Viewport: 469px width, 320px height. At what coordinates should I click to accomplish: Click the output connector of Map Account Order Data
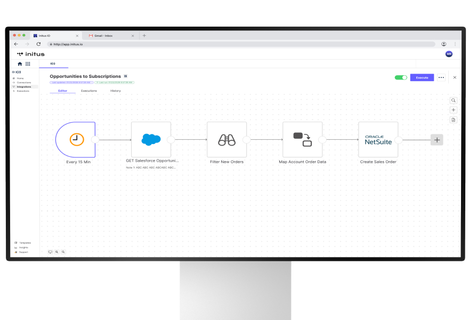322,140
